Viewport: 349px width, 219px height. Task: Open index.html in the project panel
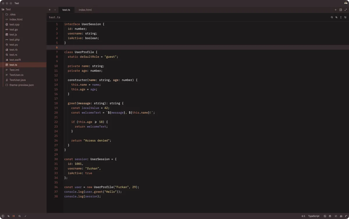[x=23, y=19]
